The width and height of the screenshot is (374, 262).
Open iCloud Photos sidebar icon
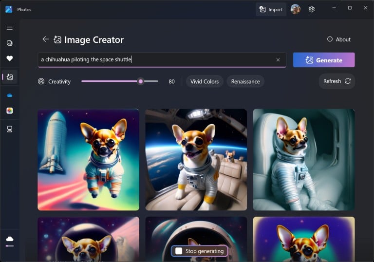(10, 111)
